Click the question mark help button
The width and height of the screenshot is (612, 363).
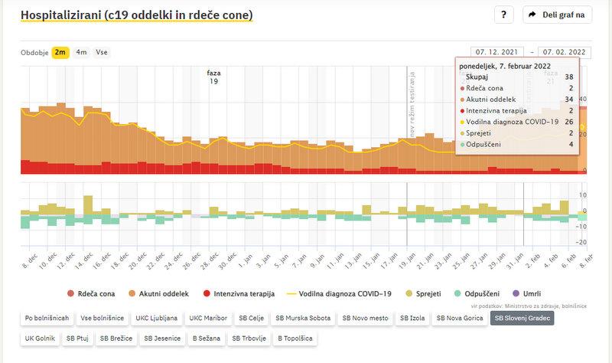pyautogui.click(x=503, y=15)
